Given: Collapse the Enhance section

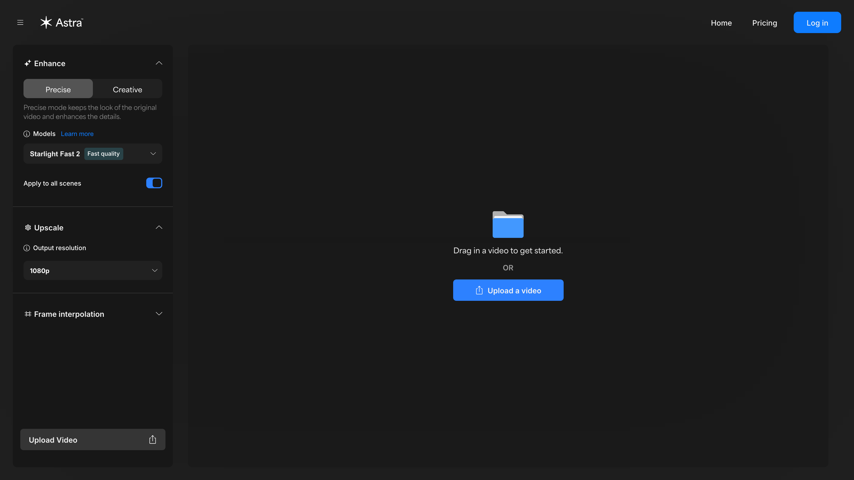Looking at the screenshot, I should pos(159,63).
